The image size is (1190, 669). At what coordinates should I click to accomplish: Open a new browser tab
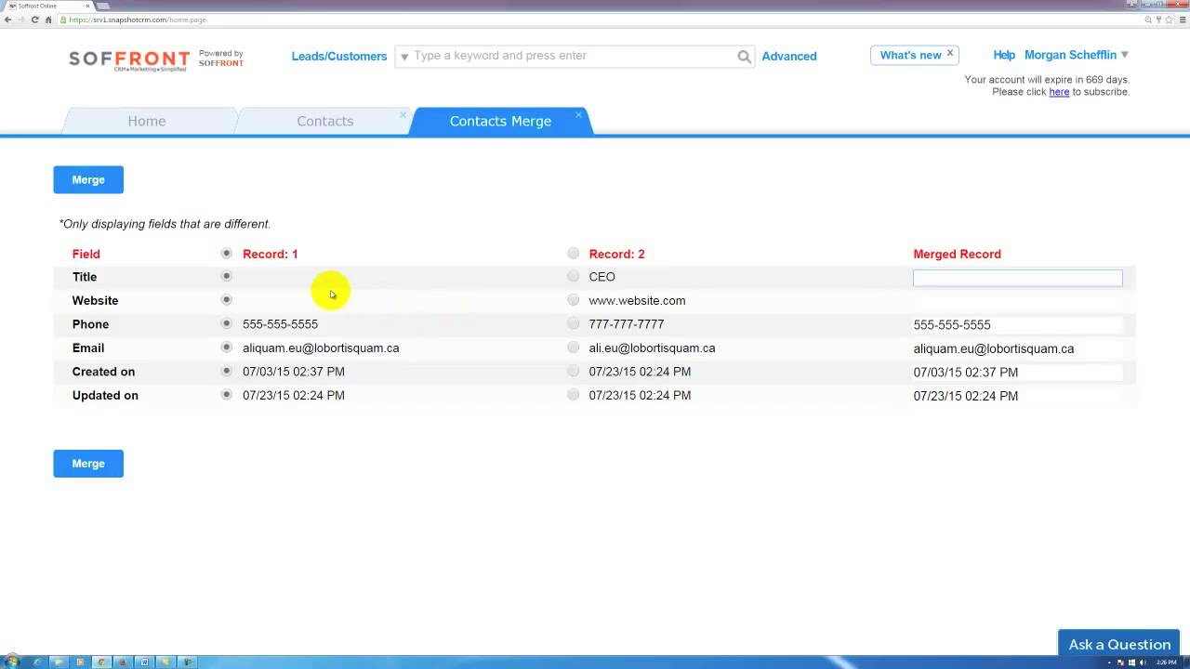104,6
